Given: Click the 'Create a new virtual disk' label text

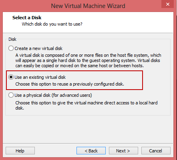Looking at the screenshot, I should tap(38, 48).
